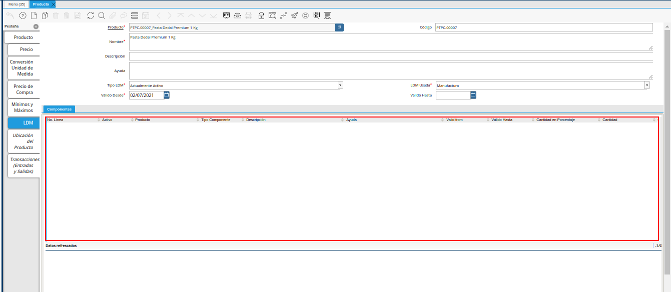This screenshot has width=671, height=292.
Task: Open the Active Workflows toolbar icon
Action: coord(284,15)
